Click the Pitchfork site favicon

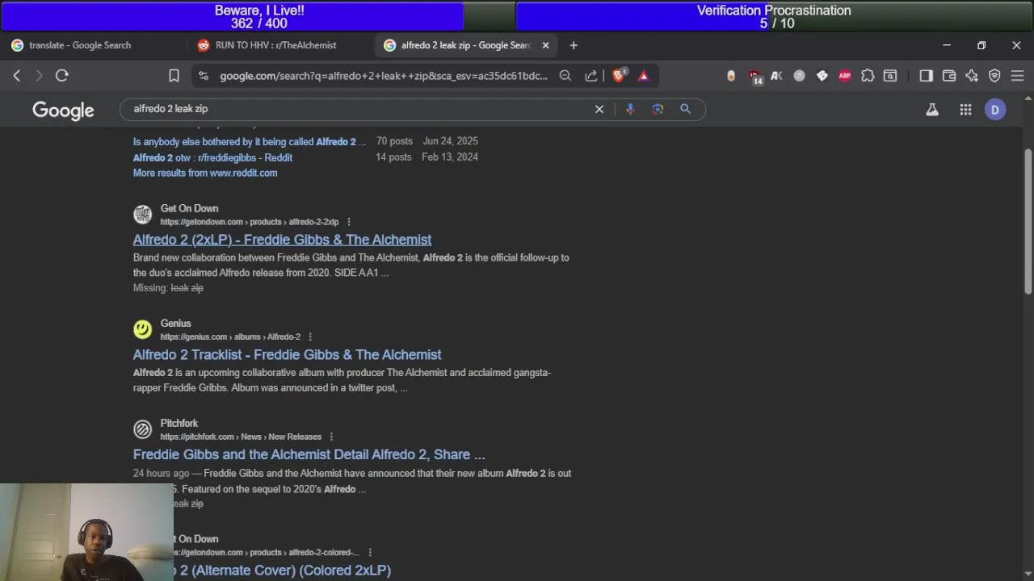(x=142, y=429)
